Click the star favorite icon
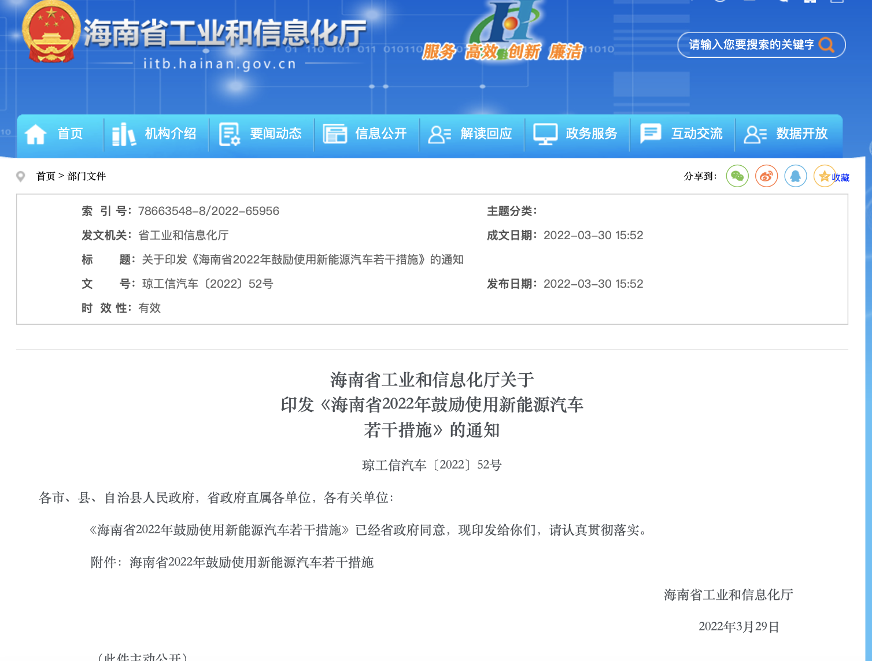872x661 pixels. [x=823, y=176]
